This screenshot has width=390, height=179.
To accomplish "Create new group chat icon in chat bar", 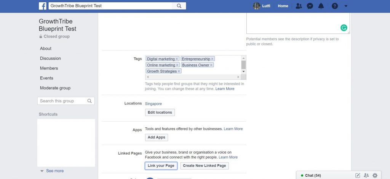I will (366, 176).
